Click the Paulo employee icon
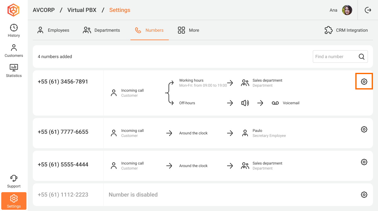Image resolution: width=378 pixels, height=211 pixels. pyautogui.click(x=245, y=133)
